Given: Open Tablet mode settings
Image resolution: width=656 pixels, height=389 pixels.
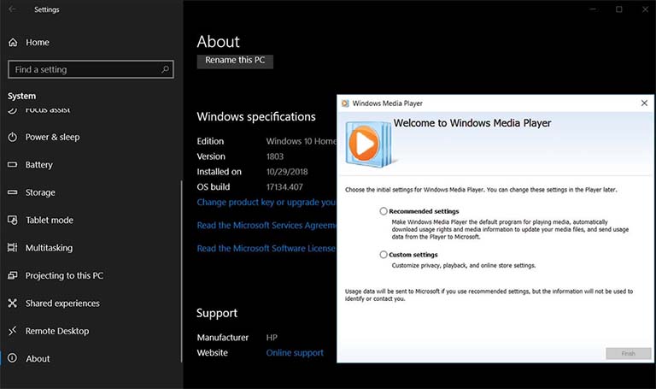Looking at the screenshot, I should point(50,221).
